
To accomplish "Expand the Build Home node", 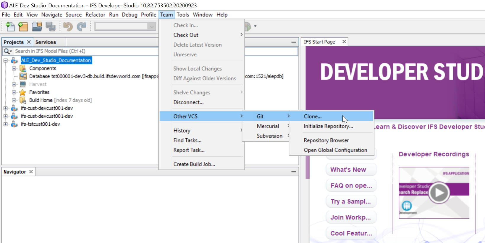I will (14, 100).
